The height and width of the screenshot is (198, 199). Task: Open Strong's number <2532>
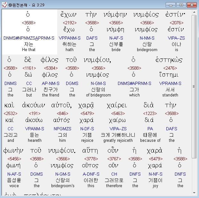(x=11, y=113)
